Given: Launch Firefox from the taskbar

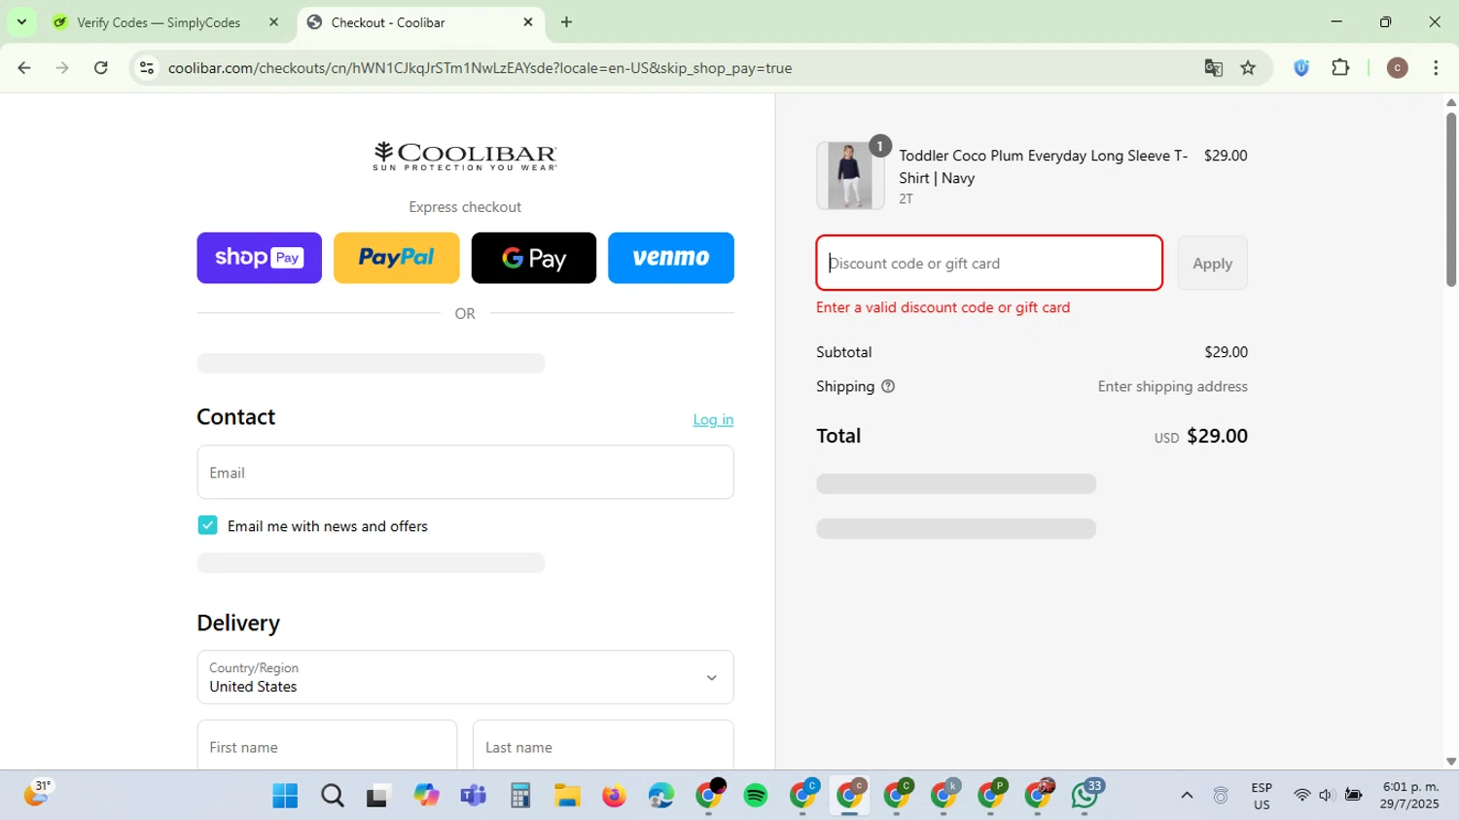Looking at the screenshot, I should [614, 796].
